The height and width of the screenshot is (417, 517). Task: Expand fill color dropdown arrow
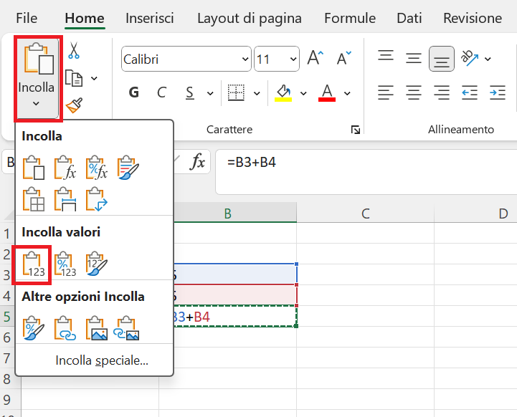(303, 94)
